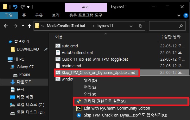190x120 pixels.
Task: Choose zip으로 압축하기(Q) context menu entry
Action: coord(125,115)
